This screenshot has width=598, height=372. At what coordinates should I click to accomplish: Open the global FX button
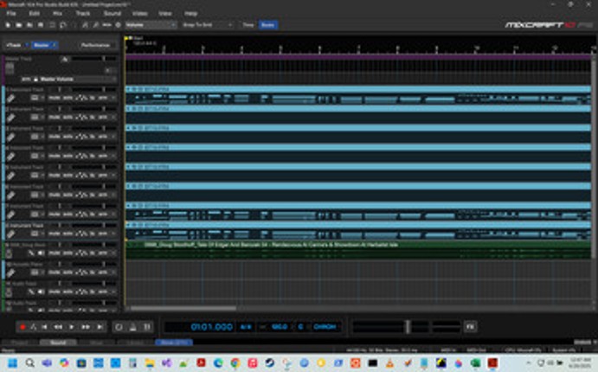470,327
